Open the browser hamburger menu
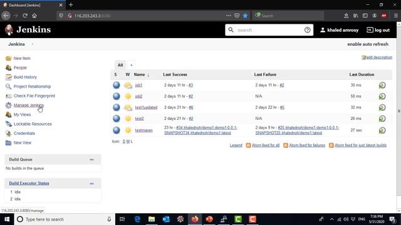Viewport: 401px width, 225px height. coord(395,16)
